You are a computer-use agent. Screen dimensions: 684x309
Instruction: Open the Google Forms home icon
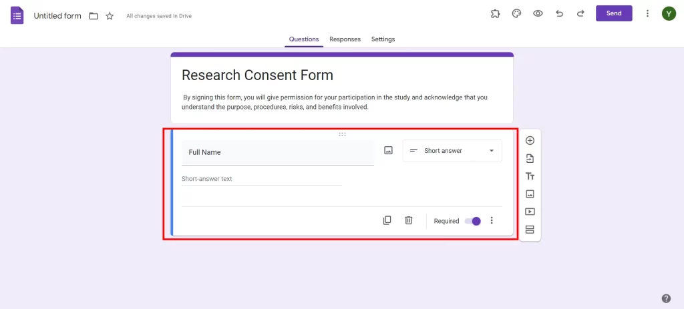point(17,16)
